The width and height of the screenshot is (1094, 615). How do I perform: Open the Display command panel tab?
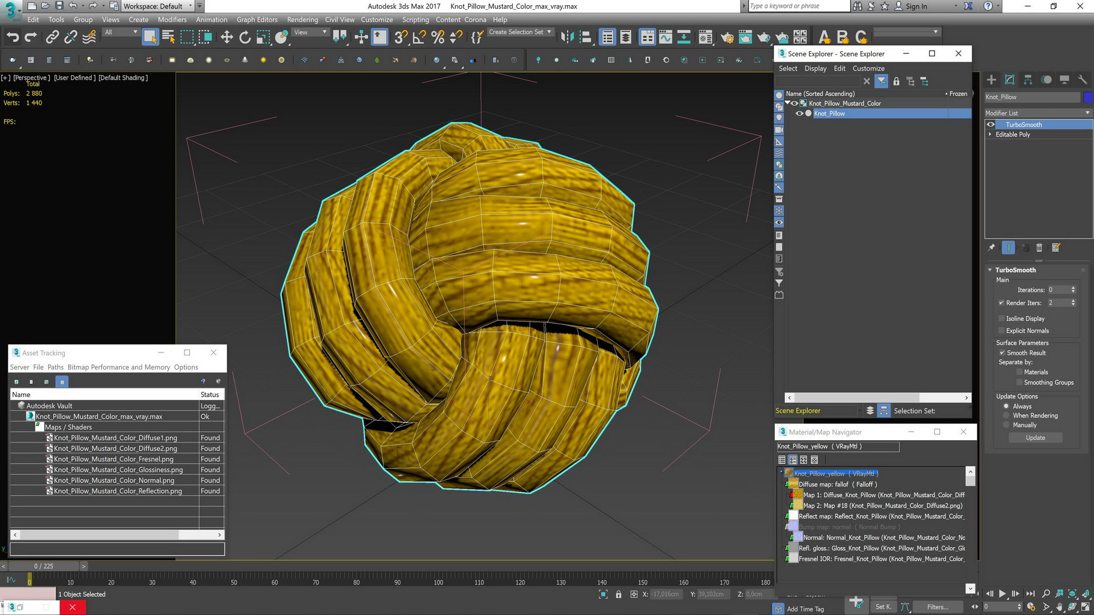tap(1064, 80)
